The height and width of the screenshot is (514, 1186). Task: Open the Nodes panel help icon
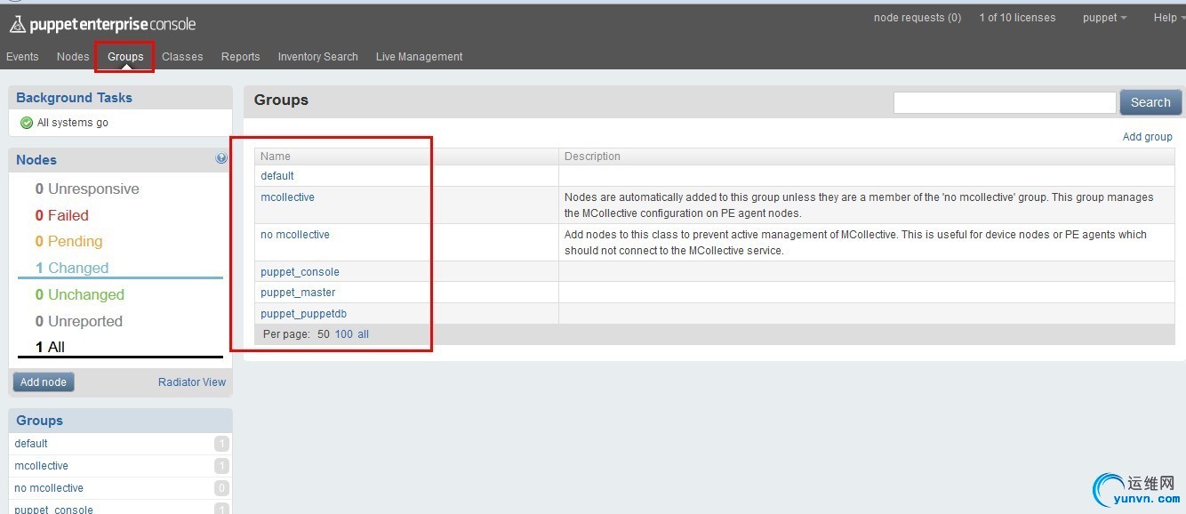221,158
